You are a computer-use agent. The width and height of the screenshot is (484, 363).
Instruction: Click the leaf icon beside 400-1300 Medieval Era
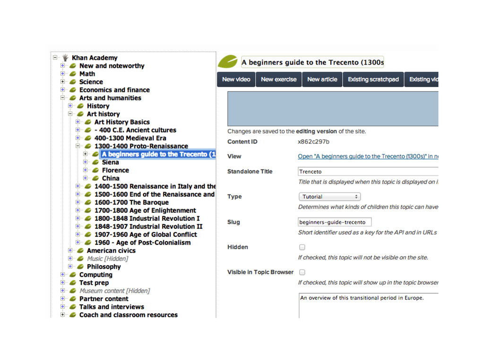88,138
